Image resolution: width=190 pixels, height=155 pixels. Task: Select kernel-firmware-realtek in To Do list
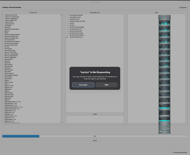point(11,43)
